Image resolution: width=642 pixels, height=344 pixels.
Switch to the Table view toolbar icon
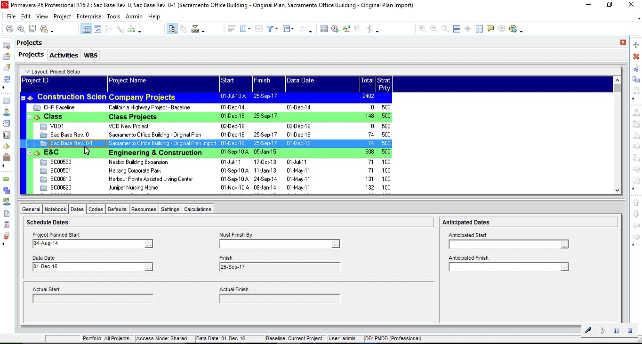(86, 29)
